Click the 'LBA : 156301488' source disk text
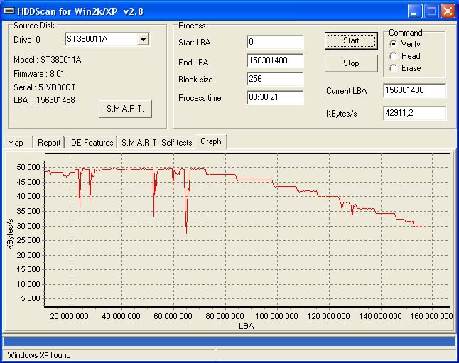 44,100
